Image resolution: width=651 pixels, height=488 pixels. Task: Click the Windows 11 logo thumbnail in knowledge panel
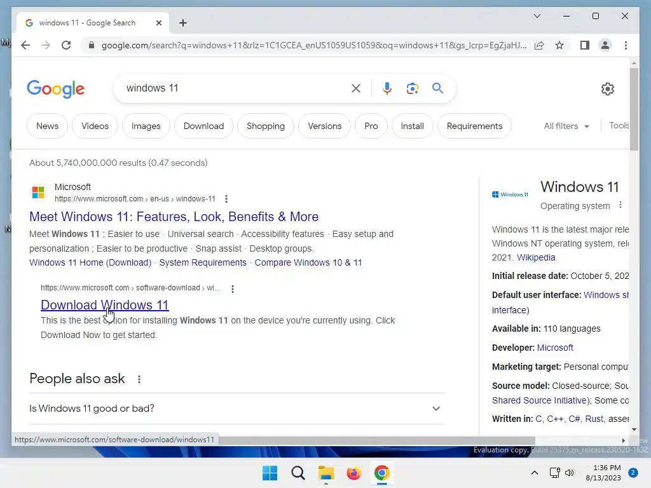(x=510, y=194)
